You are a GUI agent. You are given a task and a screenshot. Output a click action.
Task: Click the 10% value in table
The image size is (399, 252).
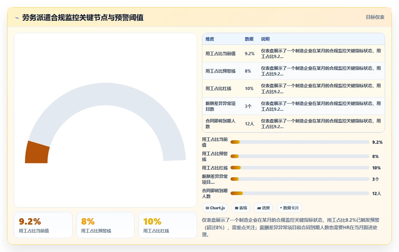(249, 89)
